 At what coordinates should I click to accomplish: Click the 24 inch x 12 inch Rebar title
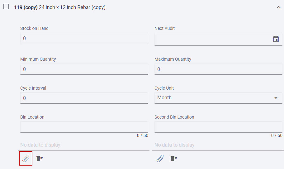[x=72, y=7]
